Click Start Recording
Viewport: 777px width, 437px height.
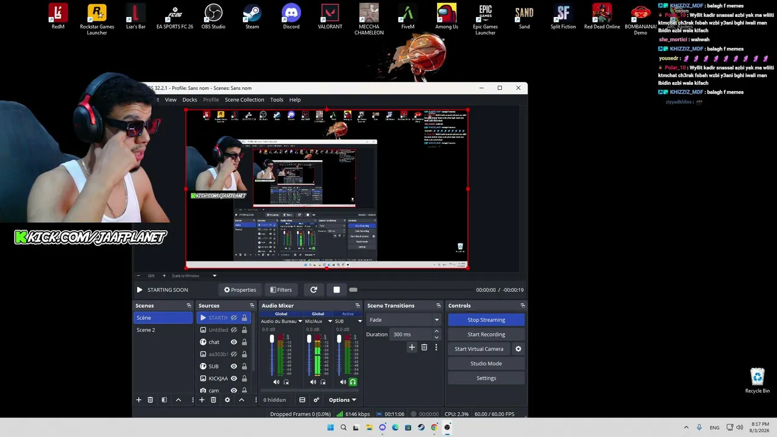[x=486, y=334]
